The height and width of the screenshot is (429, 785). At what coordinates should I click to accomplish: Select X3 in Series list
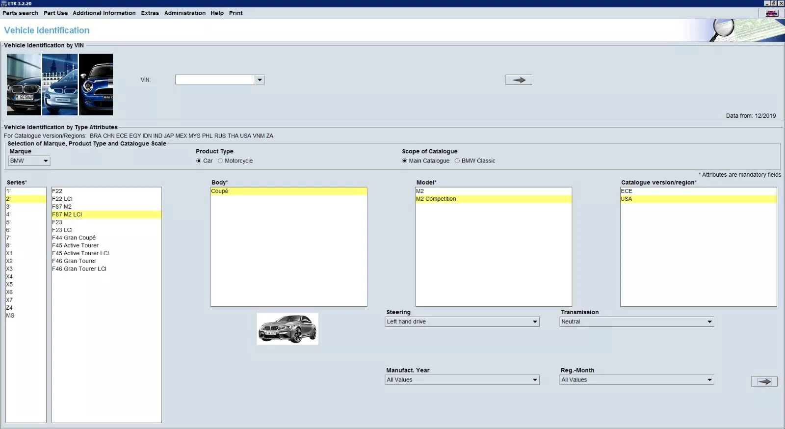point(26,269)
